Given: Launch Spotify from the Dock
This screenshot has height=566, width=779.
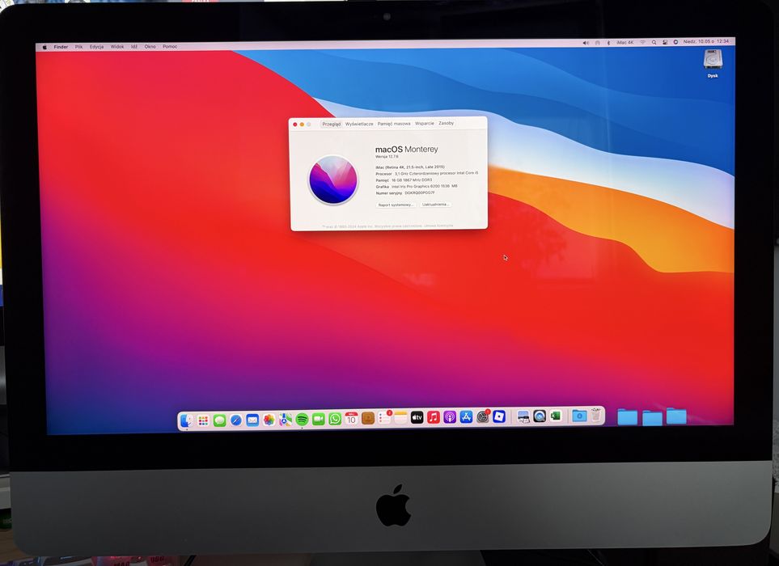Looking at the screenshot, I should [302, 420].
